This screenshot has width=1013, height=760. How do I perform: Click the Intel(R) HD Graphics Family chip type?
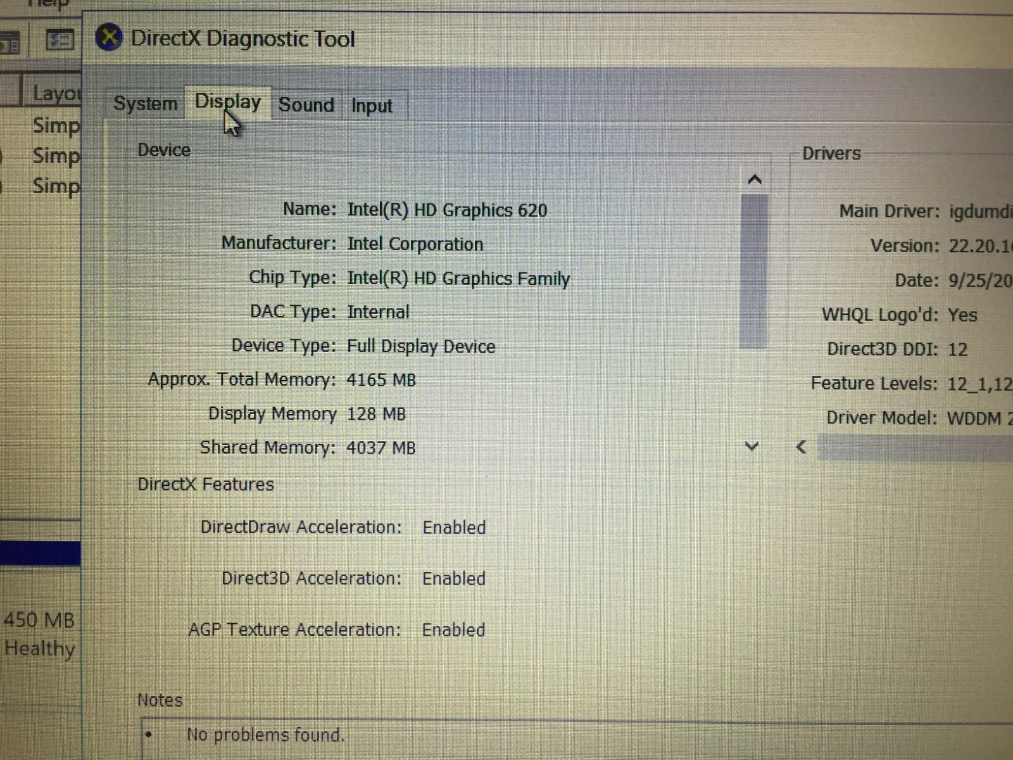[x=458, y=279]
